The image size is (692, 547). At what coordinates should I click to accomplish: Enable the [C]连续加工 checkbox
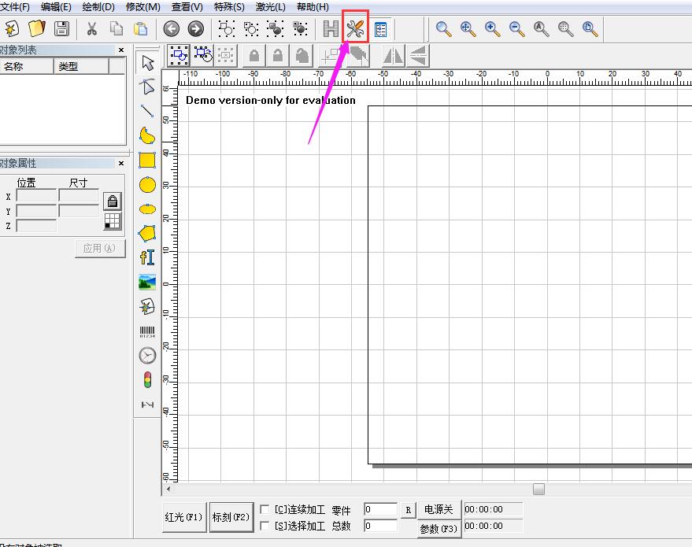click(x=265, y=510)
